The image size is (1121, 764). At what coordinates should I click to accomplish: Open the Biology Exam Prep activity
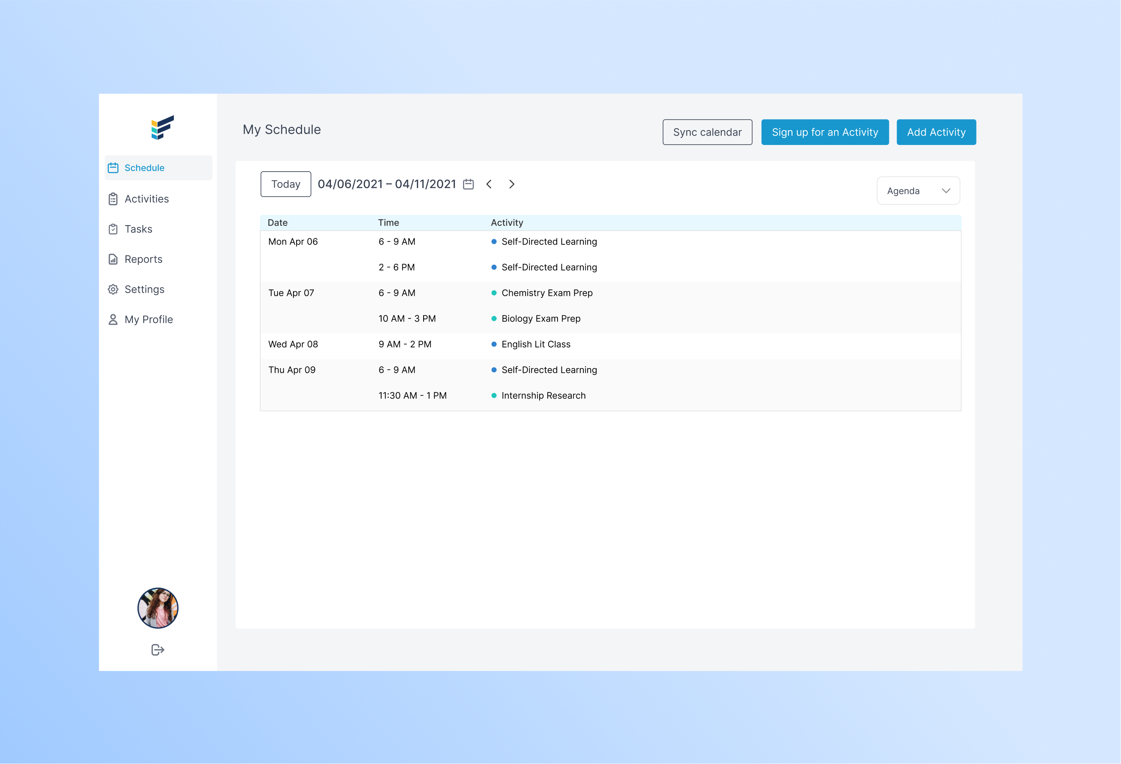click(541, 319)
